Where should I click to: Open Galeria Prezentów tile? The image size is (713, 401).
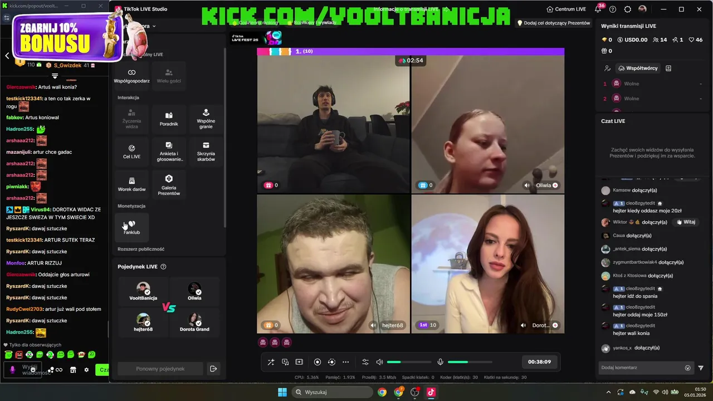(x=169, y=184)
